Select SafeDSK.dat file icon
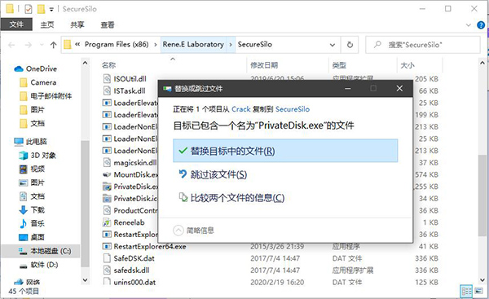The image size is (489, 299). click(107, 258)
